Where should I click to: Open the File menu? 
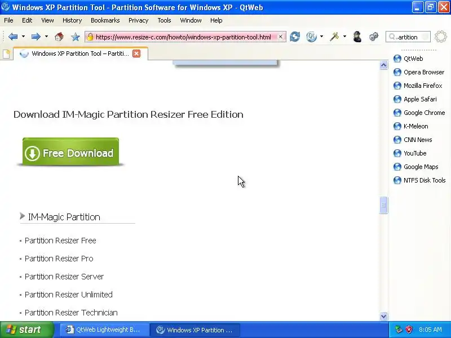point(8,20)
